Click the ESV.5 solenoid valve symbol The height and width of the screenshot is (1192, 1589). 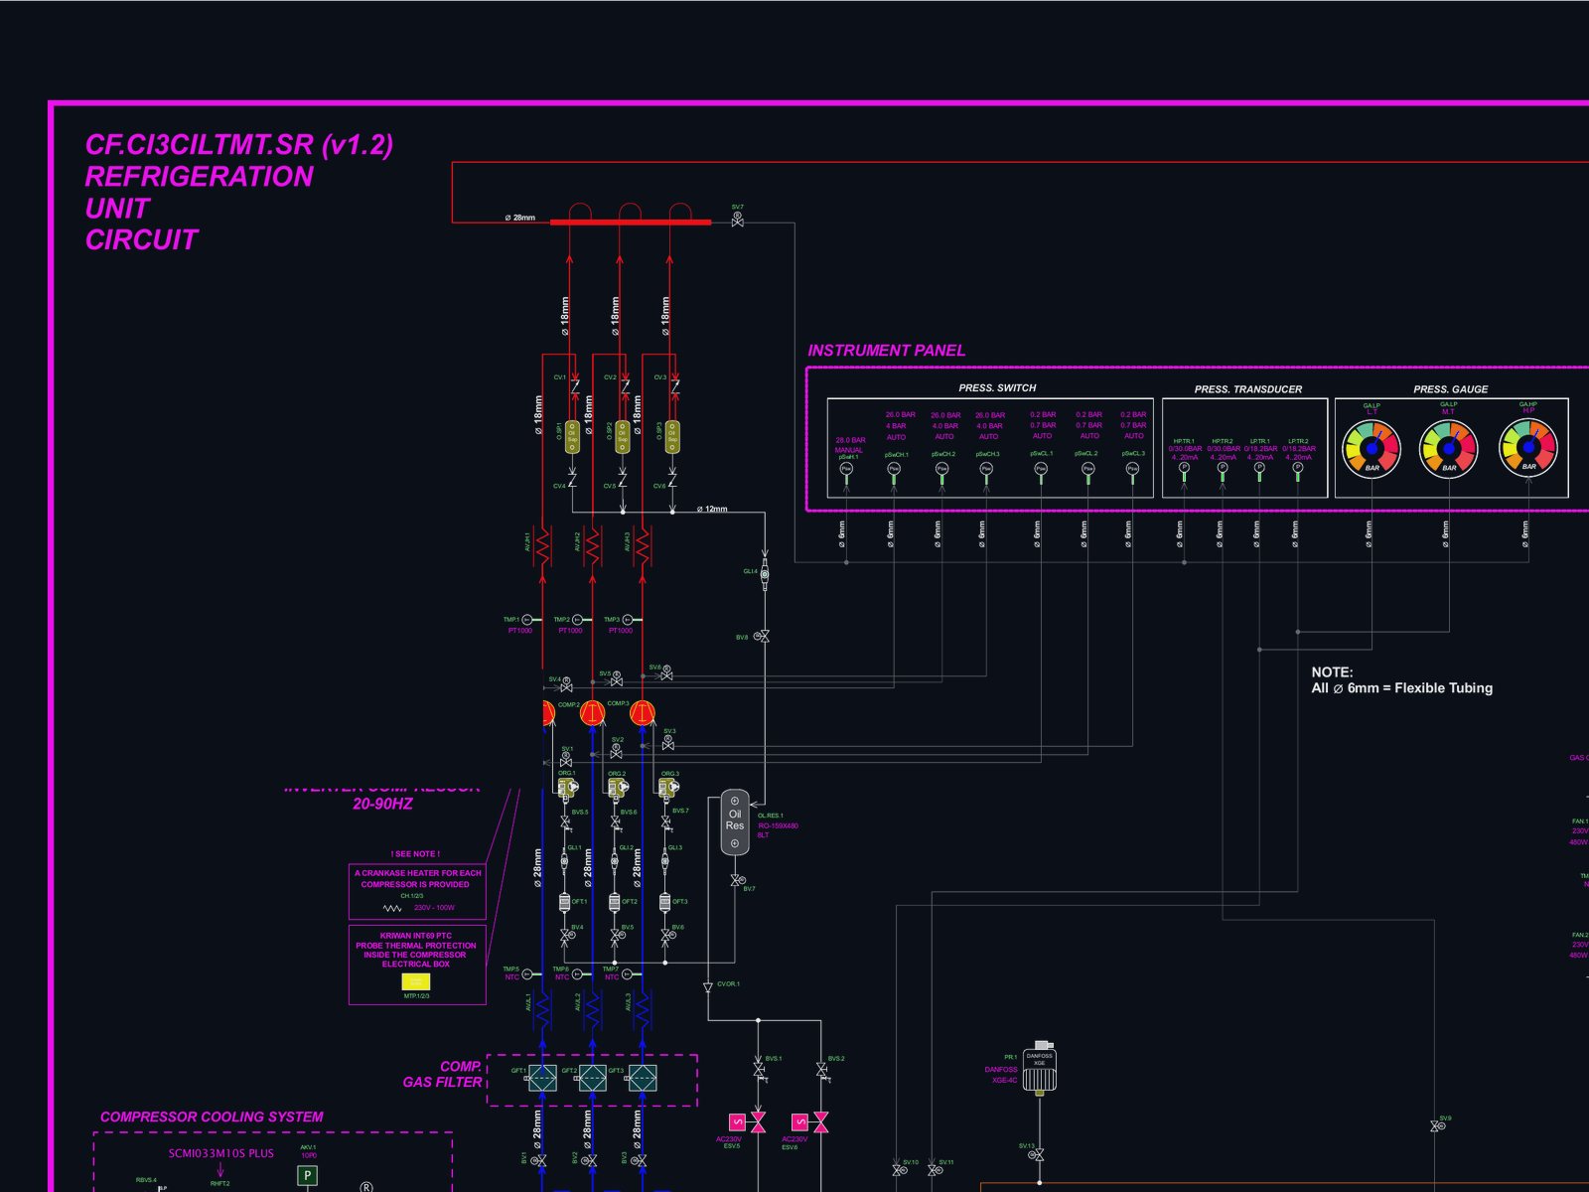coord(749,1122)
